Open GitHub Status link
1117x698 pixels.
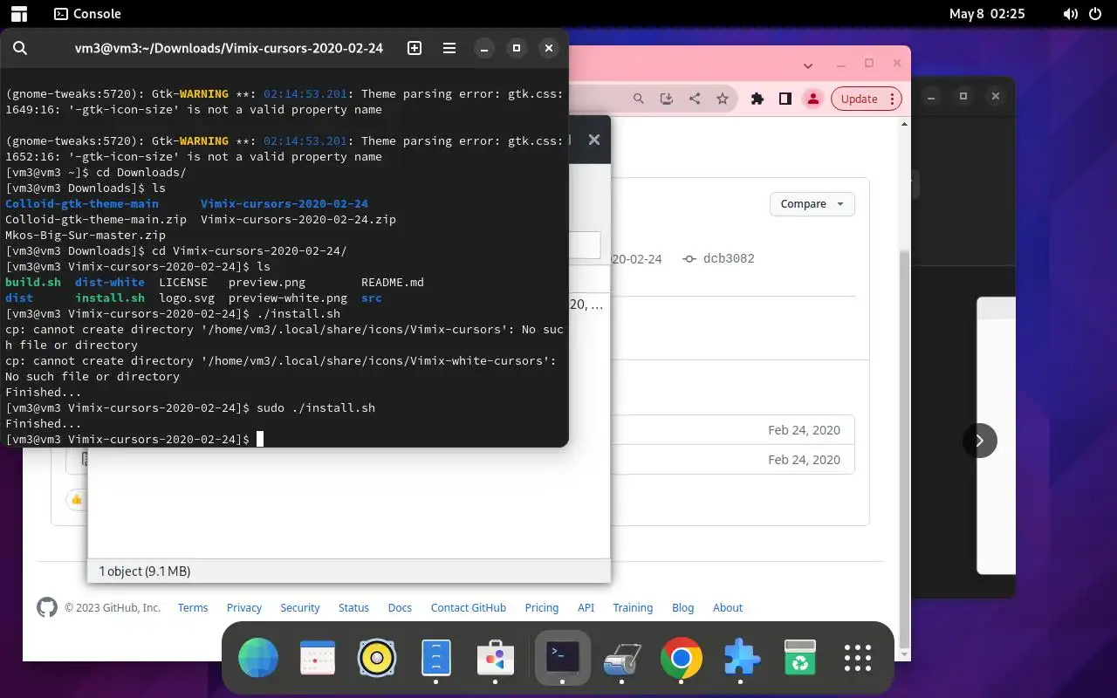point(353,607)
